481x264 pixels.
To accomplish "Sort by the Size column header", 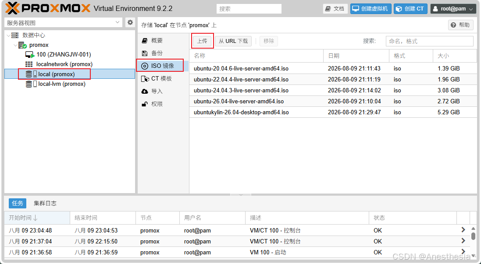I will [x=455, y=56].
